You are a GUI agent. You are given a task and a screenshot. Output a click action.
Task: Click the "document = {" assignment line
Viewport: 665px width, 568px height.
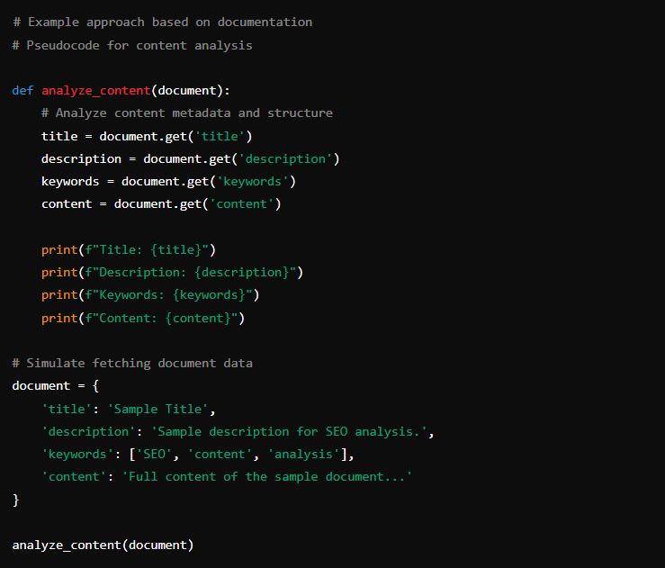(x=55, y=385)
